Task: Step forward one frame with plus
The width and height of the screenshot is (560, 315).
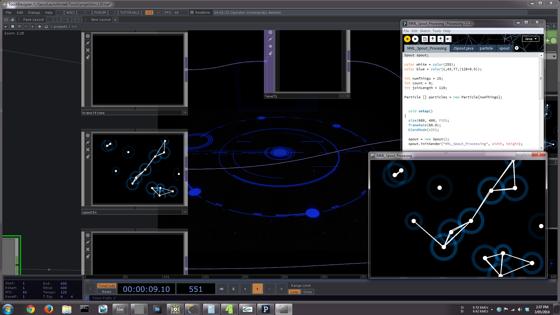Action: coord(281,289)
